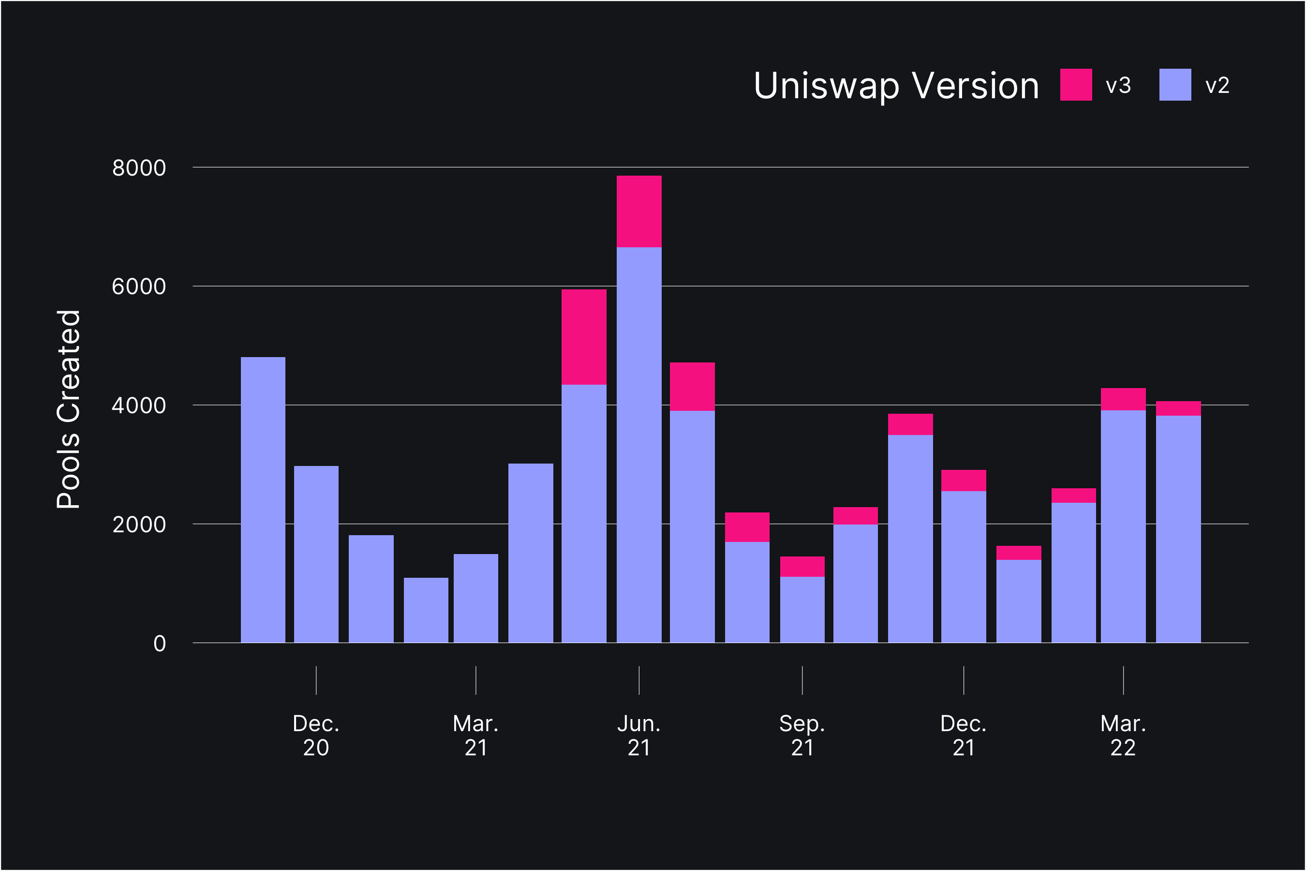Click the purple v2 legend swatch
The image size is (1306, 871).
(1175, 84)
